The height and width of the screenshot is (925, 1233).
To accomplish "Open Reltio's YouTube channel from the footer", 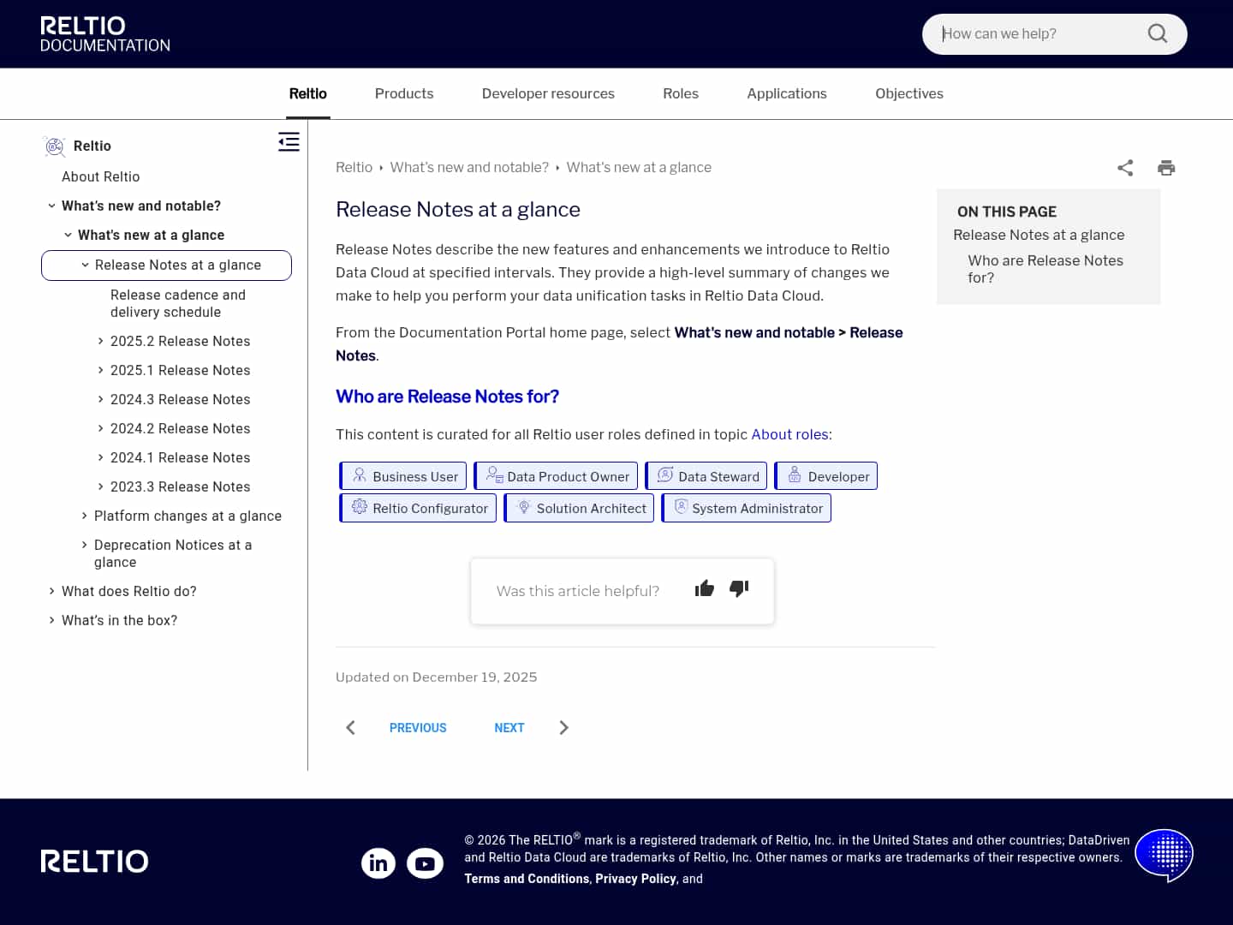I will click(x=426, y=863).
